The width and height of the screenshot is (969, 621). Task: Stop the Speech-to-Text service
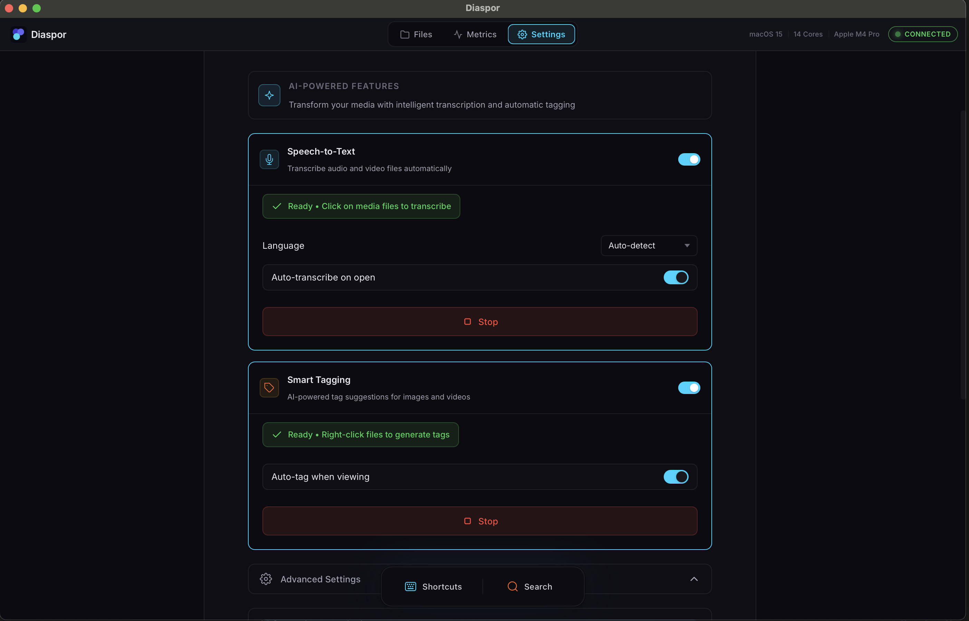coord(480,322)
